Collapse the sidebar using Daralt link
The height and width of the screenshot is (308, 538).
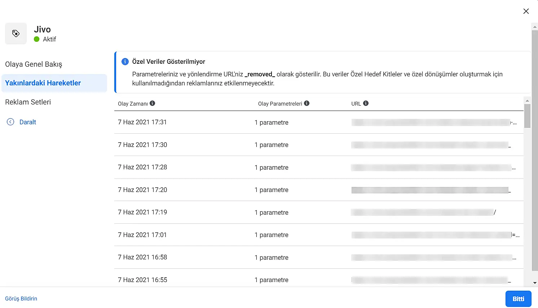pyautogui.click(x=28, y=122)
